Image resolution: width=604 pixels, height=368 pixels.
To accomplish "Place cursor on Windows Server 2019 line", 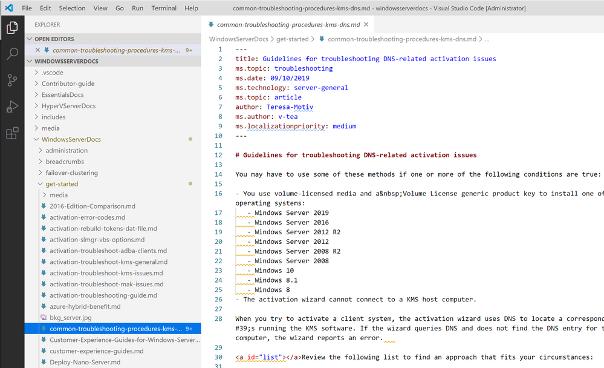I will pos(291,213).
